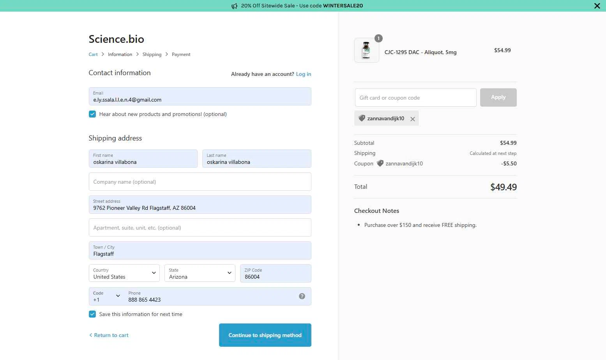Screen dimensions: 606x360
Task: Click the coupon tag icon in summary row
Action: pos(380,163)
